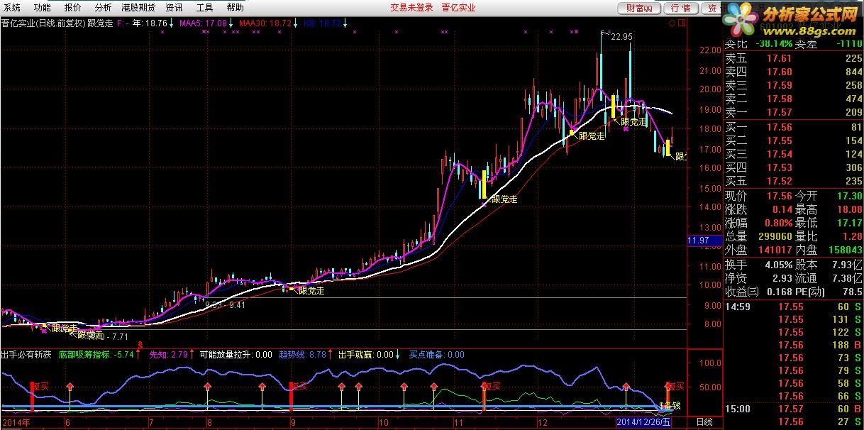Viewport: 864px width, 430px height.
Task: Click the 9.31 - 9.41 gap label
Action: (226, 305)
